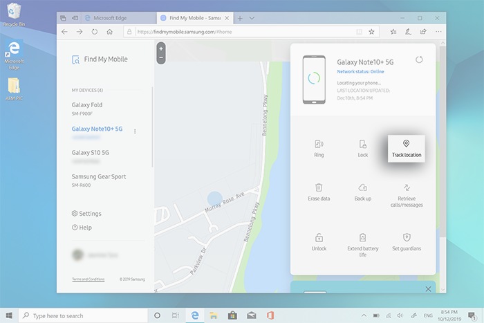Click the address bar URL
484x323 pixels.
coord(185,32)
